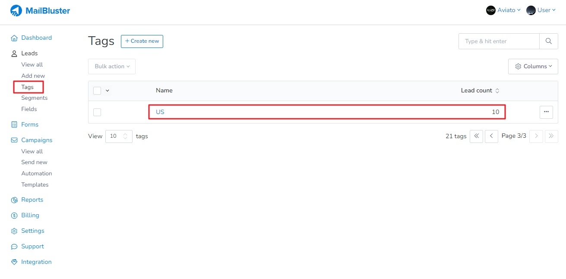Open the Bulk action dropdown

tap(112, 67)
